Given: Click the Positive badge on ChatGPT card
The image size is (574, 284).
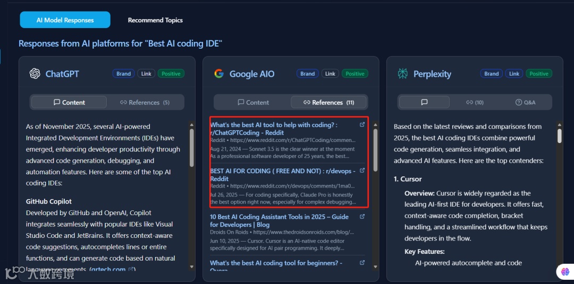Looking at the screenshot, I should 171,74.
